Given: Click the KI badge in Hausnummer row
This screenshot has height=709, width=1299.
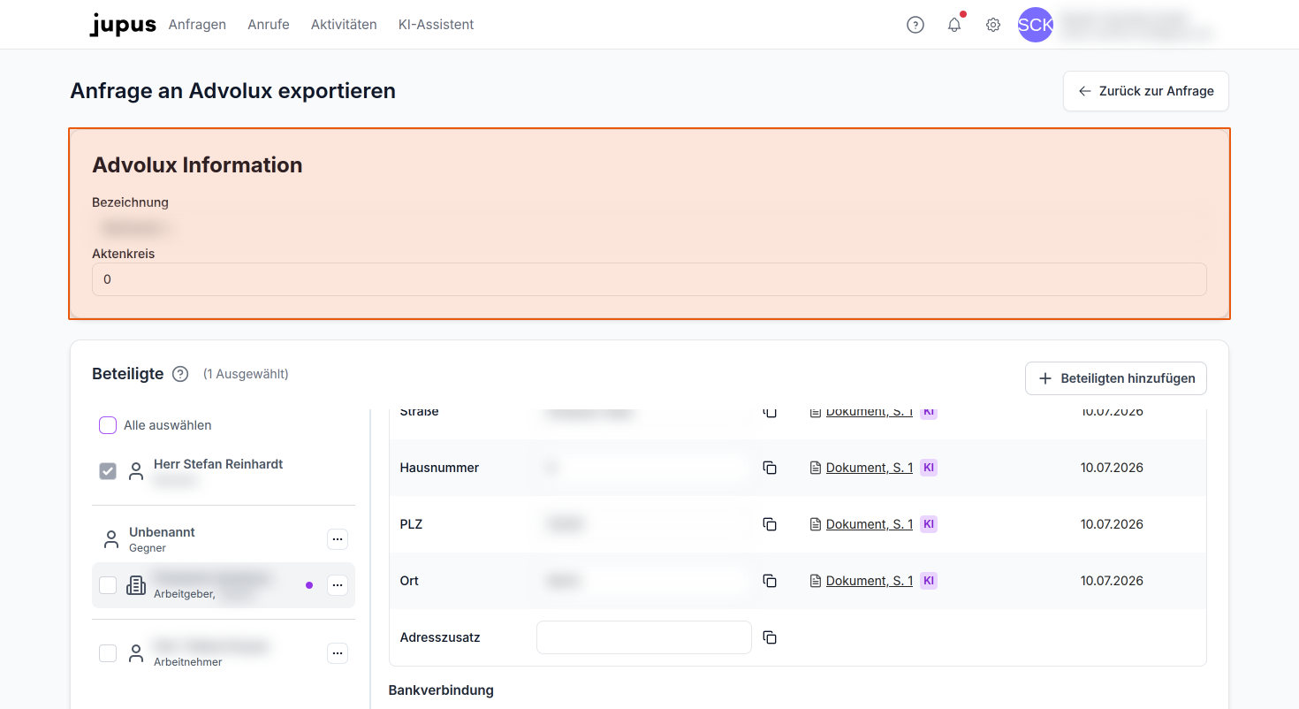Looking at the screenshot, I should point(929,468).
